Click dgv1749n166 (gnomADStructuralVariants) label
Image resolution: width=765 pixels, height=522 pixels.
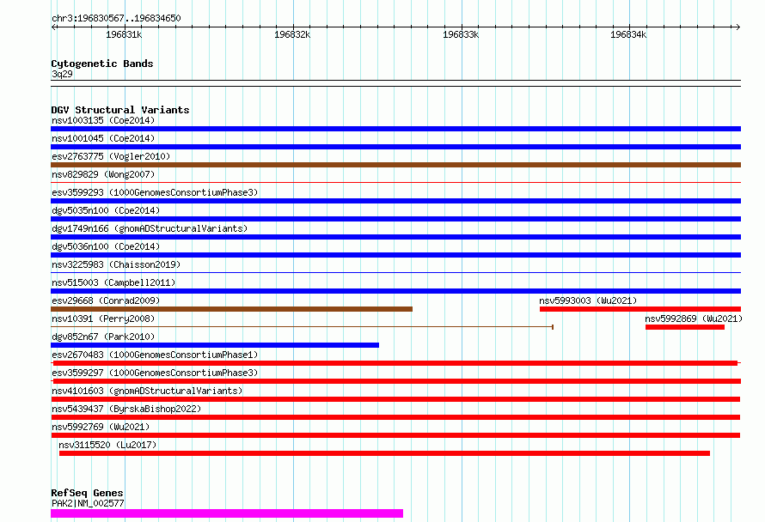point(150,228)
